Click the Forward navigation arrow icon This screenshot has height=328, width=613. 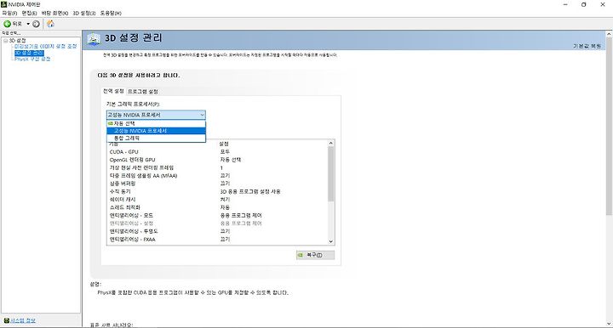click(36, 24)
